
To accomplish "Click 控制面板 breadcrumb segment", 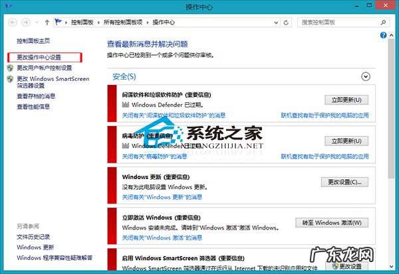I will click(x=82, y=23).
